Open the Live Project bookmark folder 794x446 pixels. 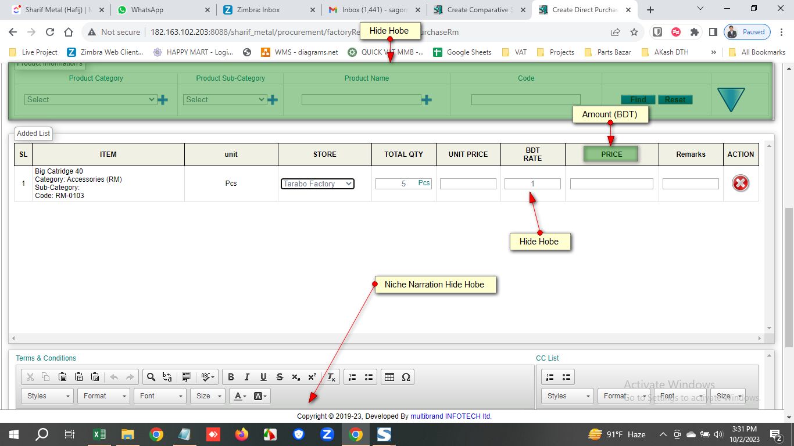pyautogui.click(x=34, y=52)
